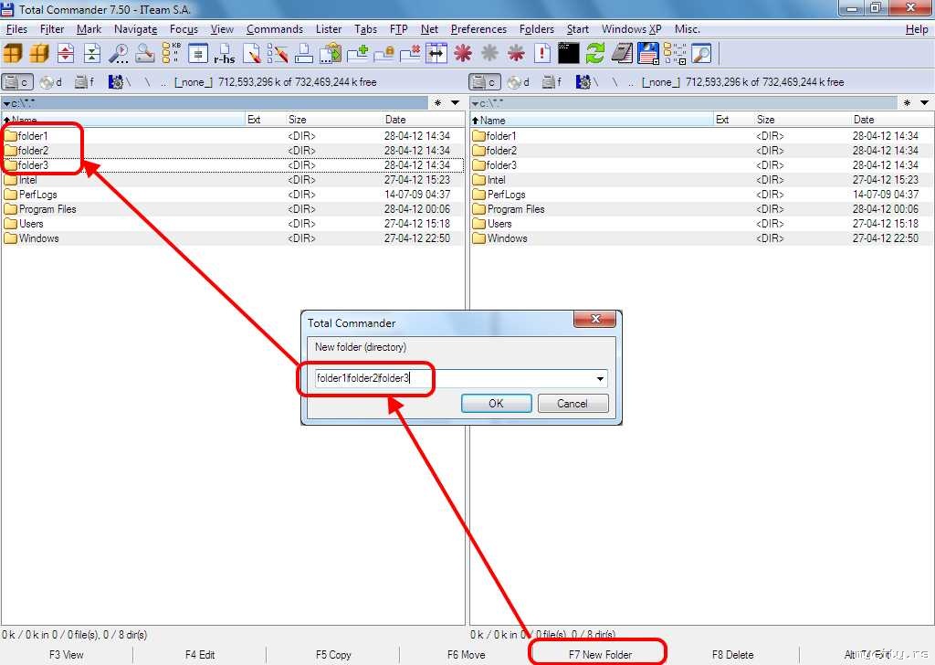Image resolution: width=935 pixels, height=665 pixels.
Task: Open the notepad toolbar icon
Action: [621, 54]
